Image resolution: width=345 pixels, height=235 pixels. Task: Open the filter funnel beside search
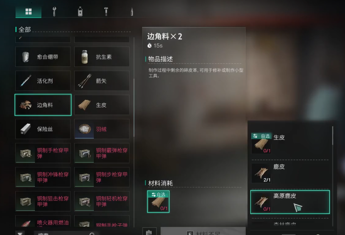20,233
